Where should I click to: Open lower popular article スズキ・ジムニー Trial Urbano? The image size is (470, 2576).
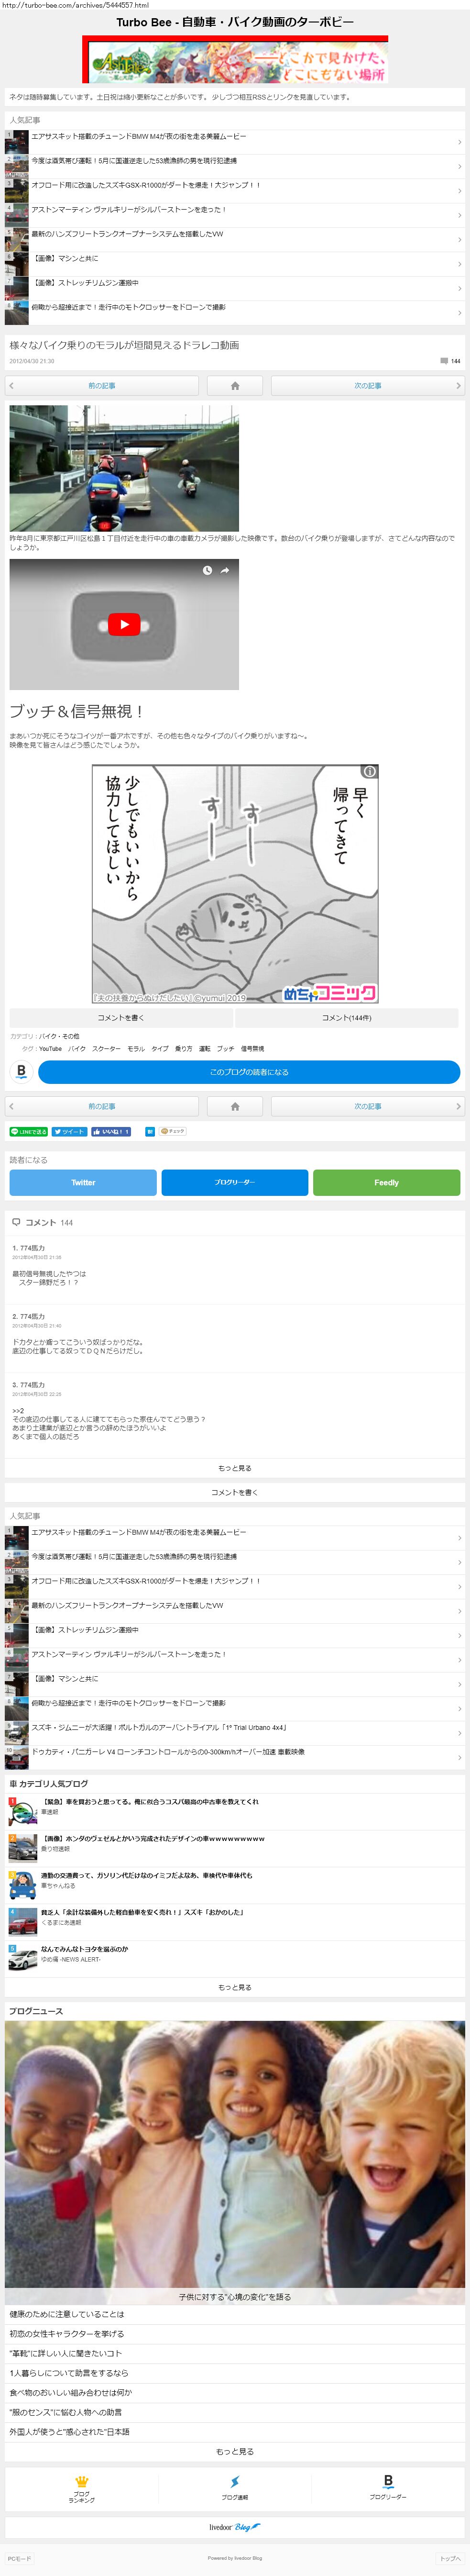pyautogui.click(x=235, y=1733)
